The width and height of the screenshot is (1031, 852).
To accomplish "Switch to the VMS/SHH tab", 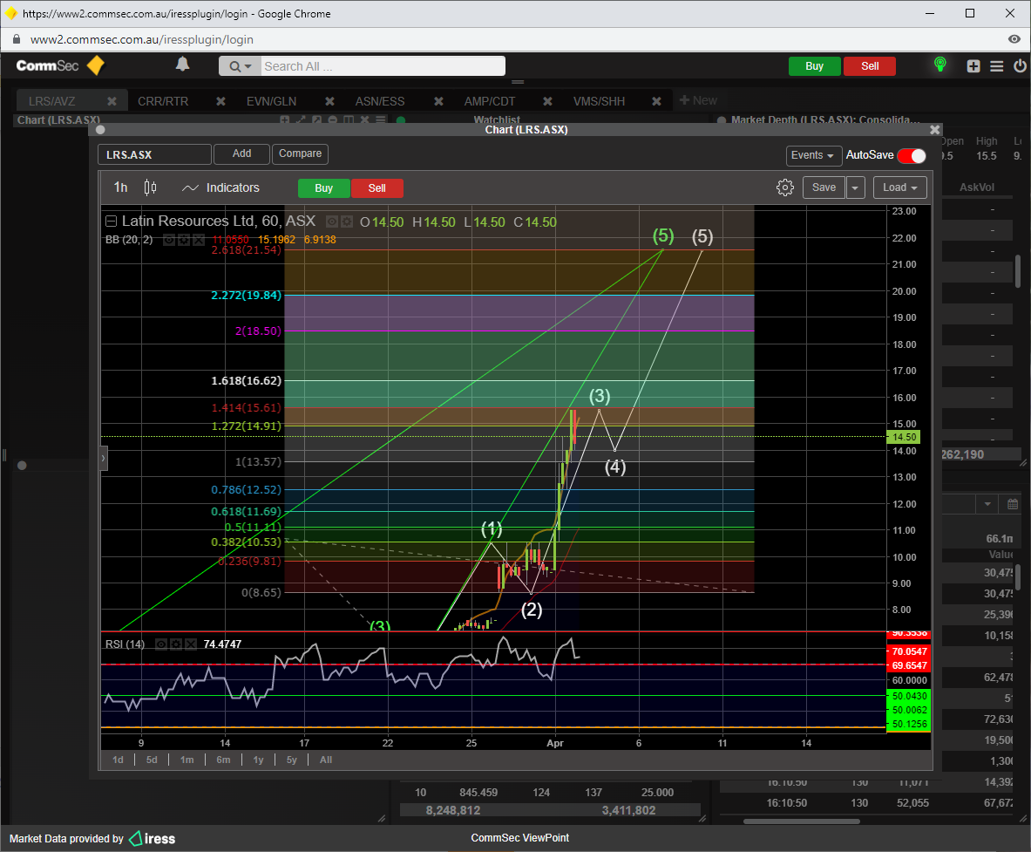I will (x=599, y=101).
